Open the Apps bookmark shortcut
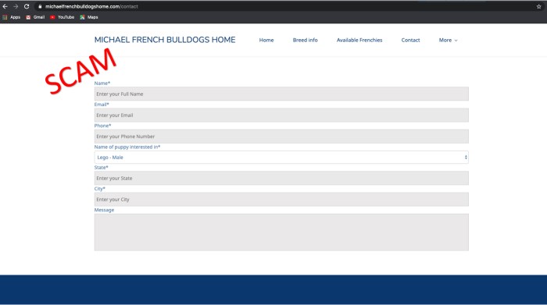The height and width of the screenshot is (305, 547). (x=11, y=17)
